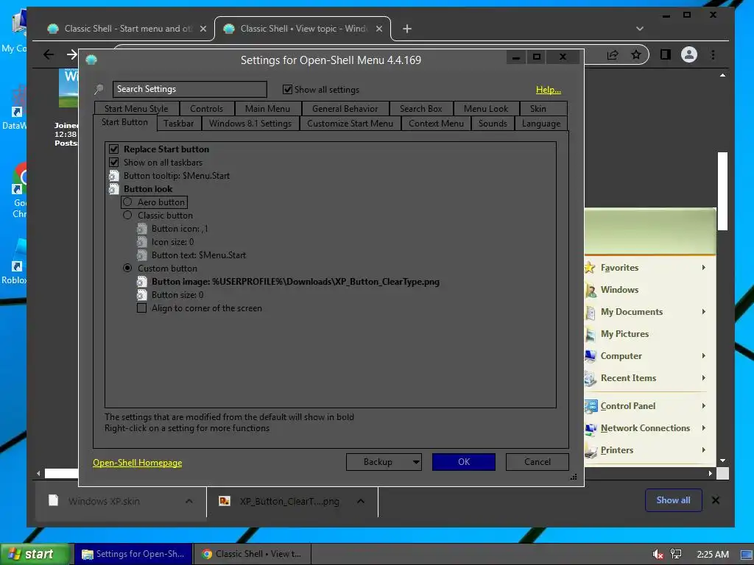The image size is (754, 565).
Task: Expand Computer submenu arrow
Action: click(703, 356)
